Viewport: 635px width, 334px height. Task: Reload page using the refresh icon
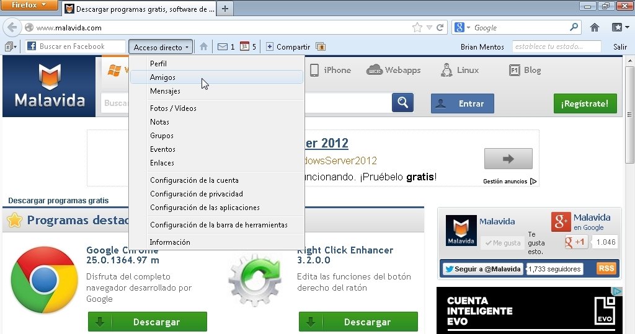(440, 27)
